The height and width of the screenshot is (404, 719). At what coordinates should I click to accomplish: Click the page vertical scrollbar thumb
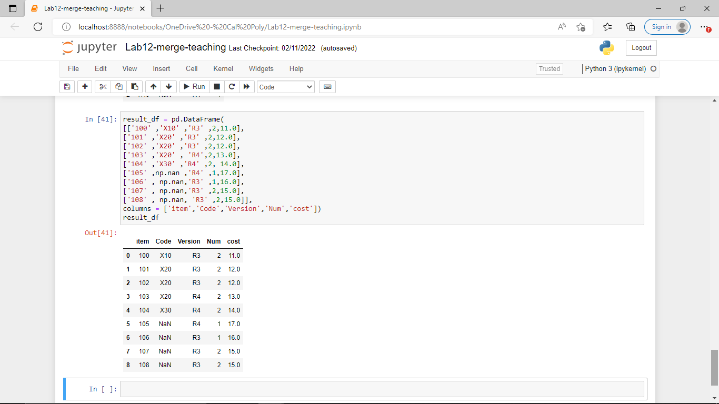click(x=714, y=367)
